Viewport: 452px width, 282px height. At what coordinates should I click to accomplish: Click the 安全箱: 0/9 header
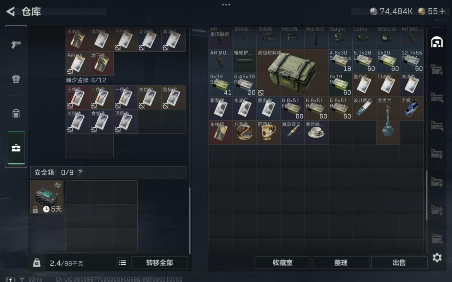point(109,172)
